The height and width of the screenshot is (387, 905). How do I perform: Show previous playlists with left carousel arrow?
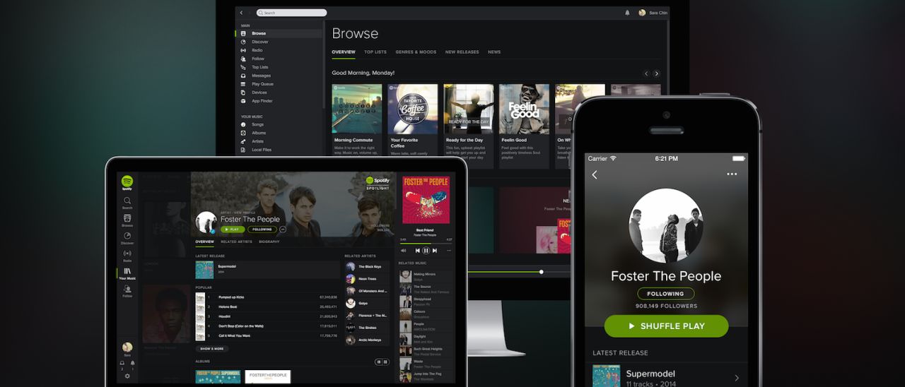(646, 73)
